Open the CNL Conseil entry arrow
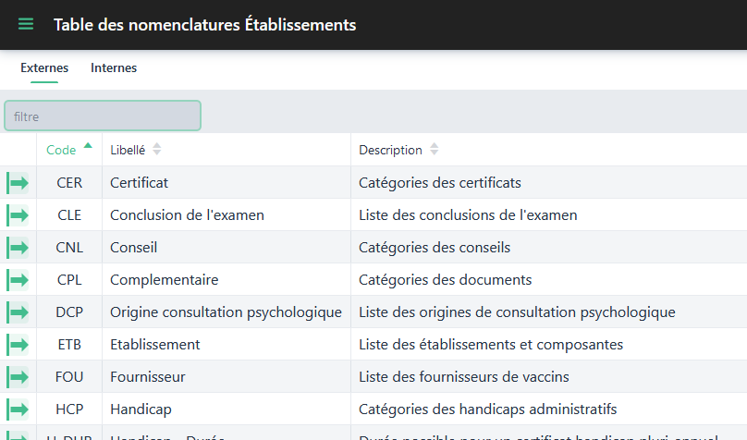 18,248
